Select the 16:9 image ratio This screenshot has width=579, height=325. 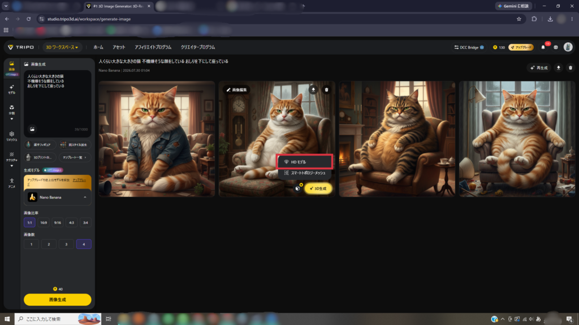click(x=44, y=222)
